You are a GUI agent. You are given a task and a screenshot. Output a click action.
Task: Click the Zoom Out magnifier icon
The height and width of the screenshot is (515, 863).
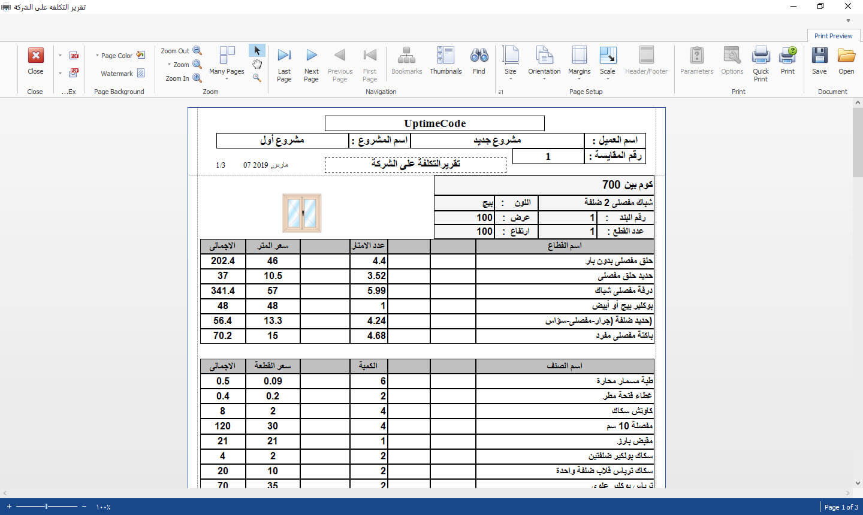point(197,51)
